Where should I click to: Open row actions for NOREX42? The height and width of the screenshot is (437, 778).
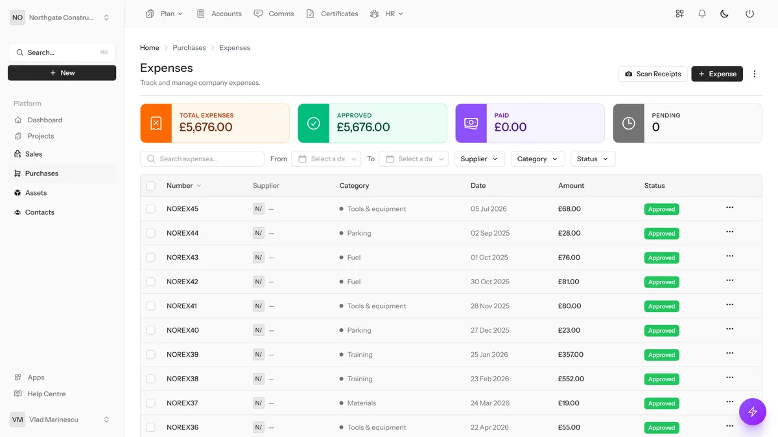coord(729,280)
